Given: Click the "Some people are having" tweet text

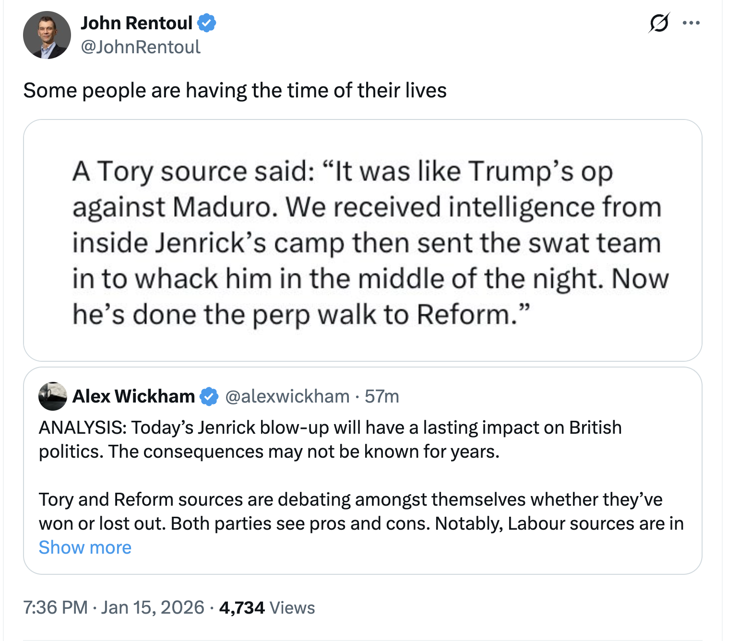Looking at the screenshot, I should point(235,91).
